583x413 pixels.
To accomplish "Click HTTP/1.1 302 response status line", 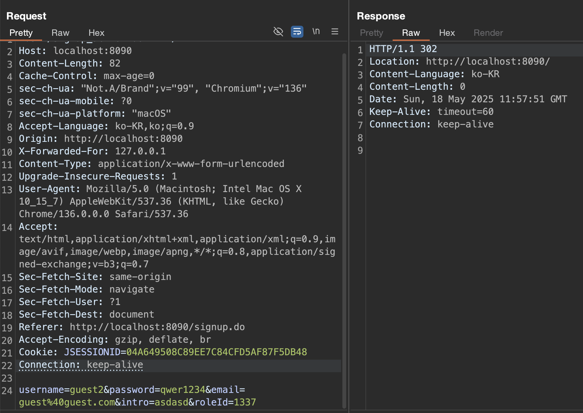I will [x=403, y=49].
